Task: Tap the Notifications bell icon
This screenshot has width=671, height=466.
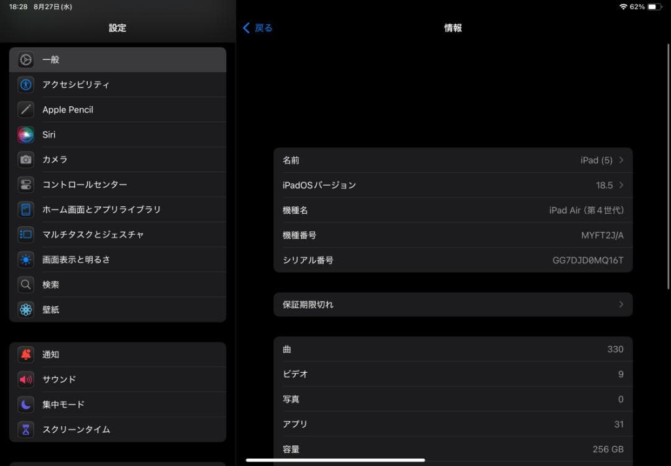Action: tap(25, 354)
